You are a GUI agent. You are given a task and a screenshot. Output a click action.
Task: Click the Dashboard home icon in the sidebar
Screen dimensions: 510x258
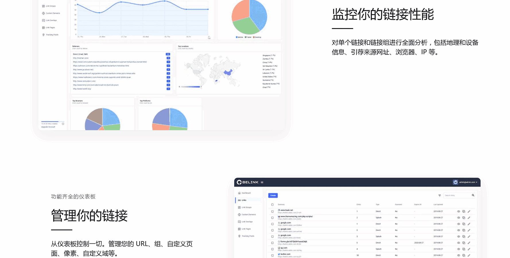(x=239, y=193)
